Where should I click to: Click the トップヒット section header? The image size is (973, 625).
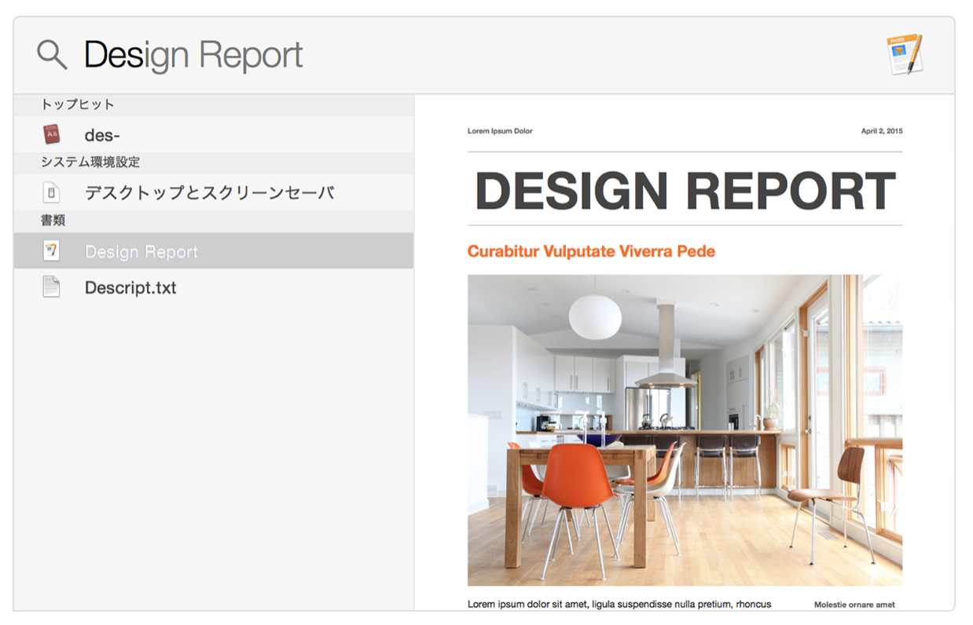[x=78, y=104]
